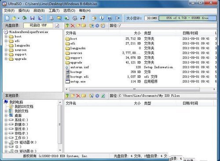This screenshot has width=220, height=161.
Task: Open the 帮助(H) menu
Action: 85,11
